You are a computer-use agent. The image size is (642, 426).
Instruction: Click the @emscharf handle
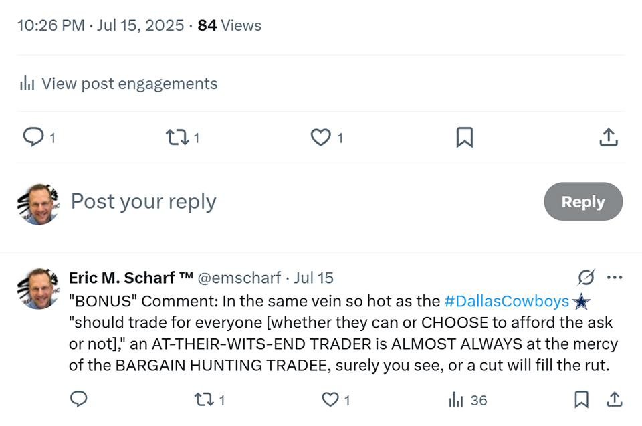pos(239,278)
